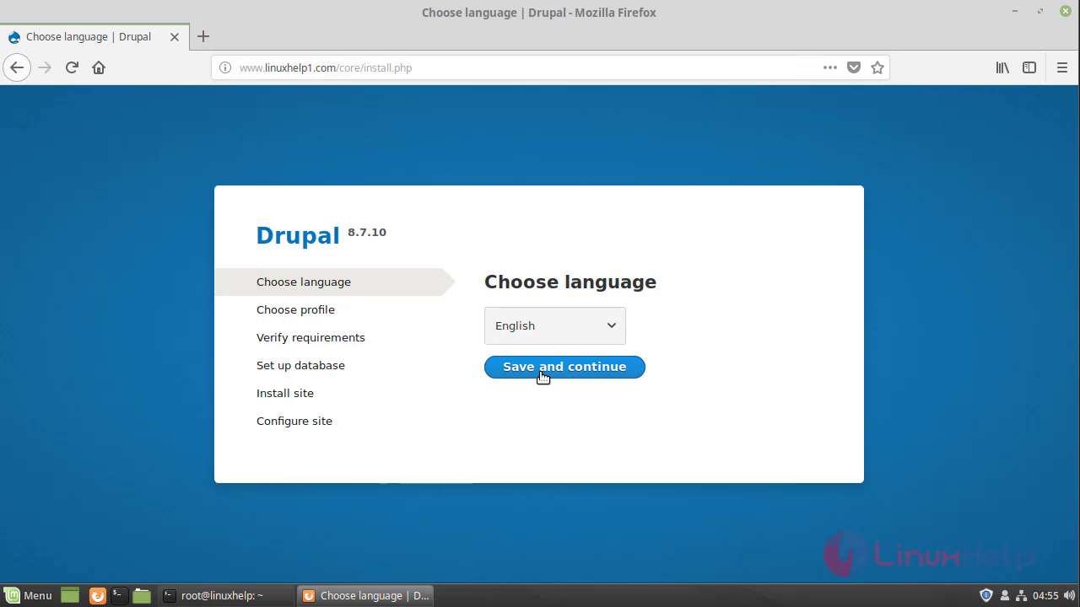The height and width of the screenshot is (607, 1080).
Task: Open a new tab with plus button
Action: (x=202, y=36)
